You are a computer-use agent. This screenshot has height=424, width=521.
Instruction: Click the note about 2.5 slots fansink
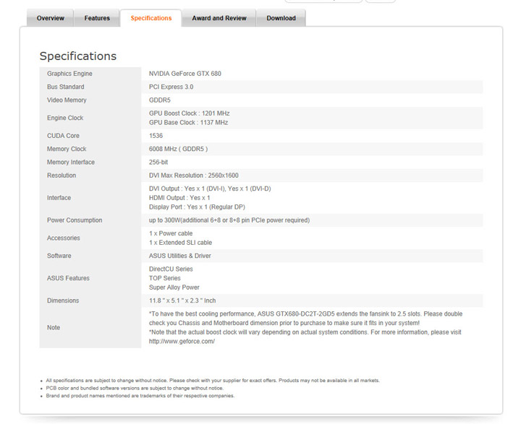(305, 319)
